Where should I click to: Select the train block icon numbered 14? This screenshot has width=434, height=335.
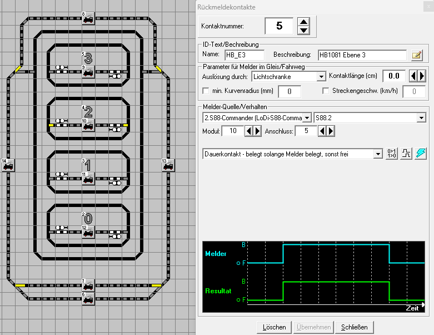tap(8, 165)
